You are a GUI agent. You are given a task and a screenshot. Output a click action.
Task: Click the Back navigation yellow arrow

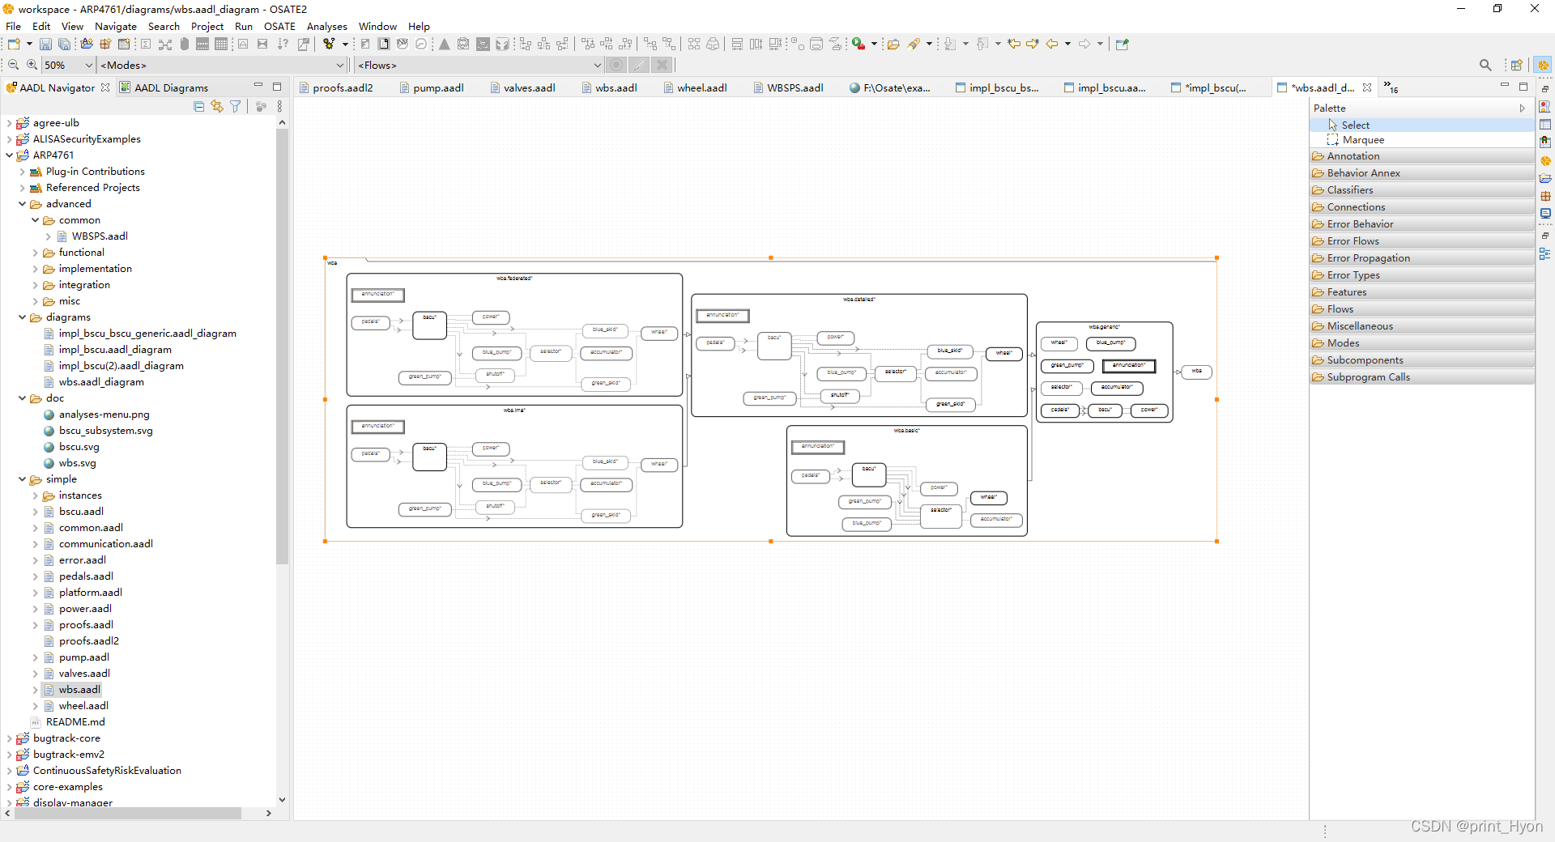(x=1052, y=44)
